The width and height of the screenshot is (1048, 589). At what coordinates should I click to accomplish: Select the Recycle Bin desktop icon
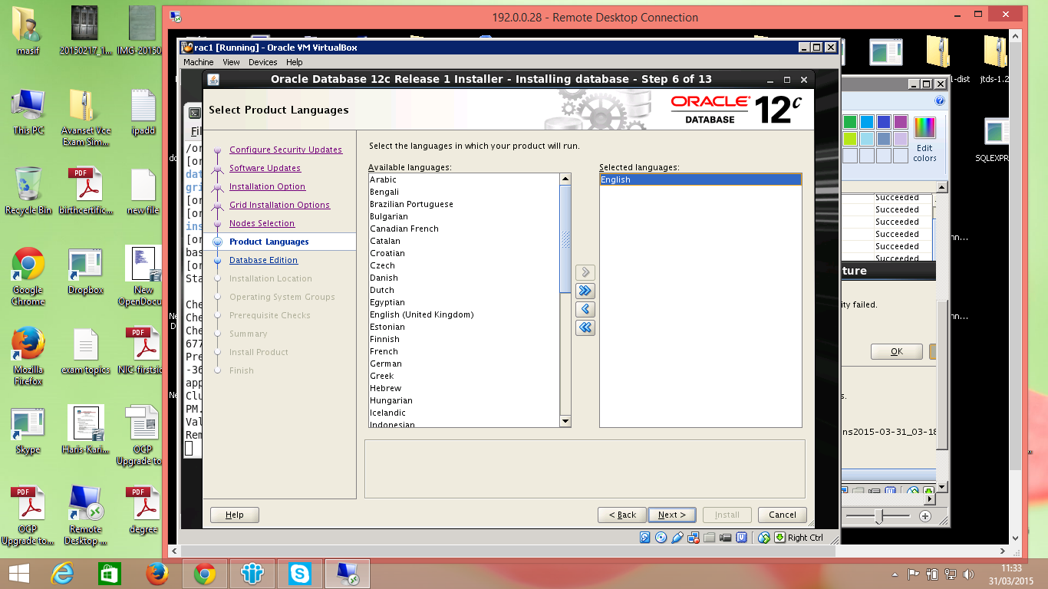28,191
